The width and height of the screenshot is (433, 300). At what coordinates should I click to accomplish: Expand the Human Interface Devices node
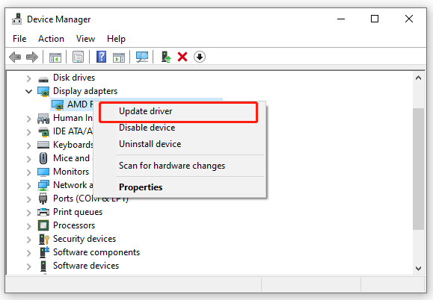(28, 119)
